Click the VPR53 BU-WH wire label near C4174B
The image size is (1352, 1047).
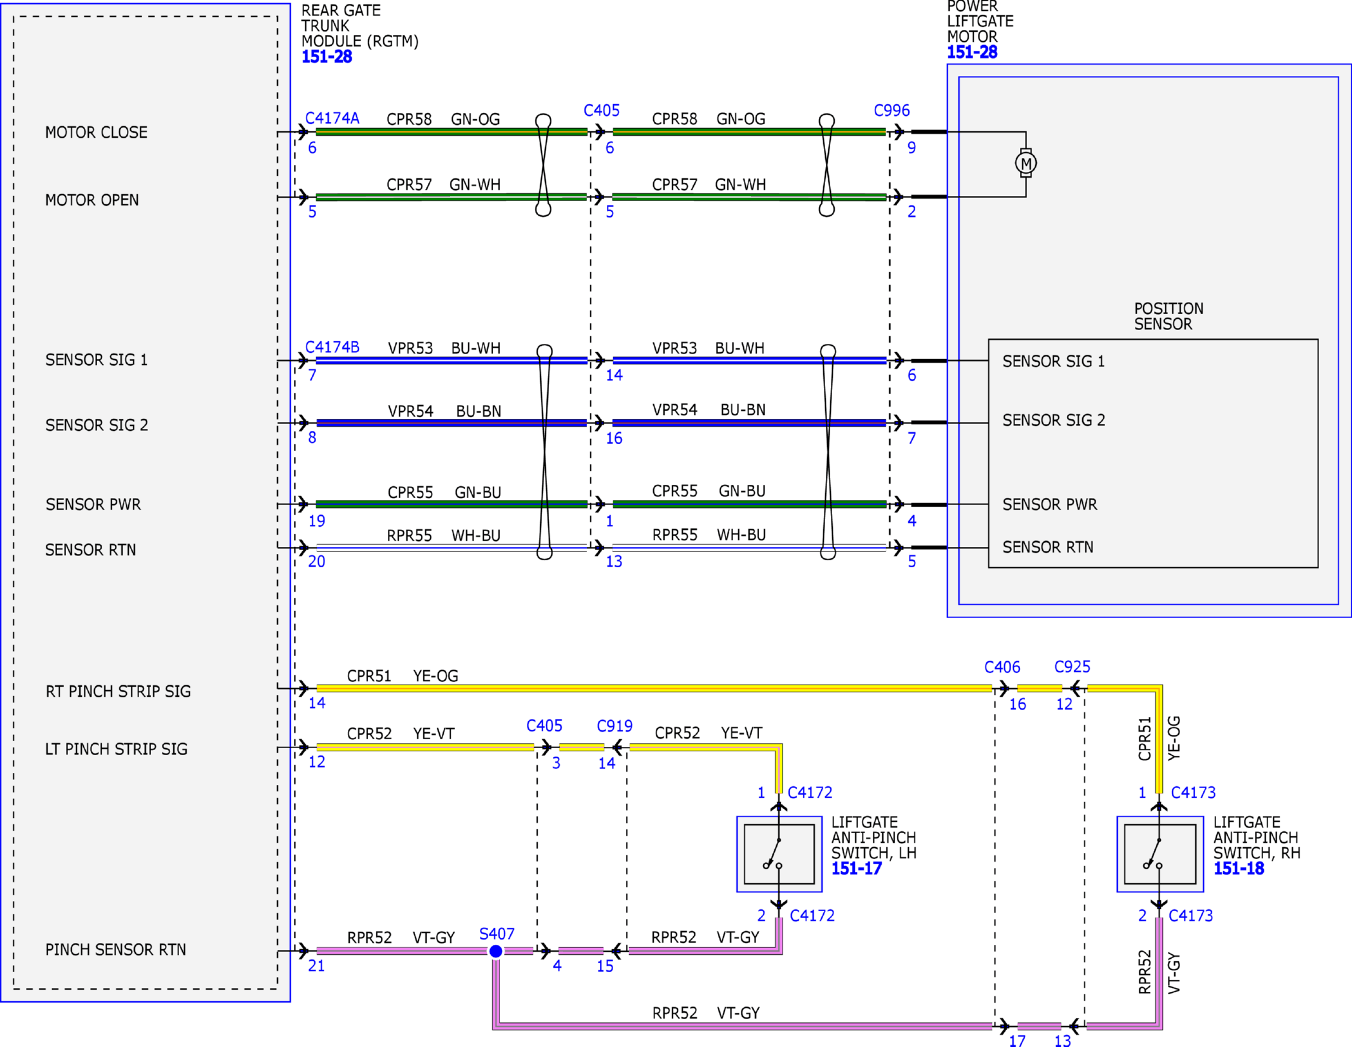click(x=444, y=348)
